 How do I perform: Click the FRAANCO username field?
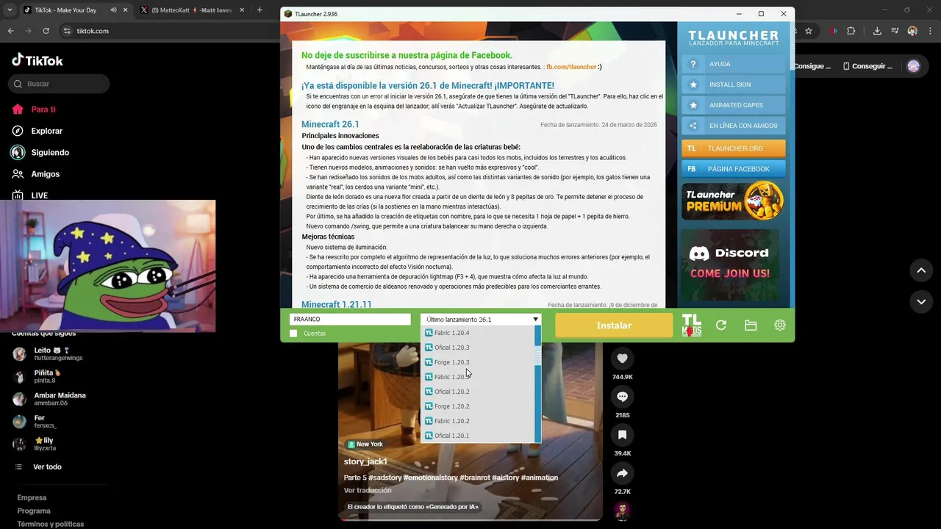(x=350, y=320)
